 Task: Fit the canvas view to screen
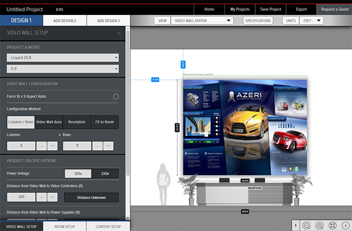click(x=332, y=225)
